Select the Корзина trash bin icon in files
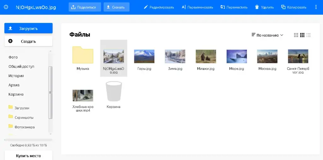The image size is (323, 160). 114,91
